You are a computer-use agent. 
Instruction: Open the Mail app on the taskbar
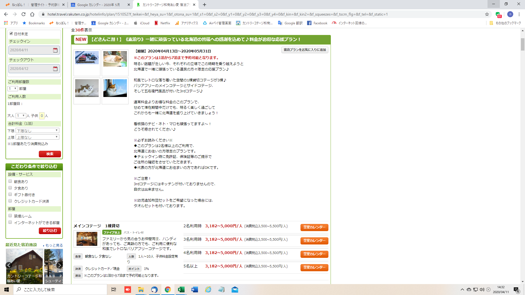coord(235,290)
